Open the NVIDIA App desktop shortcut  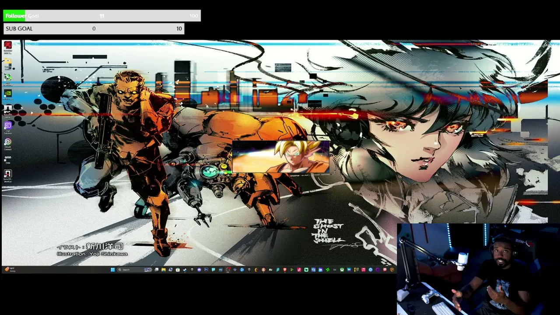coord(8,94)
